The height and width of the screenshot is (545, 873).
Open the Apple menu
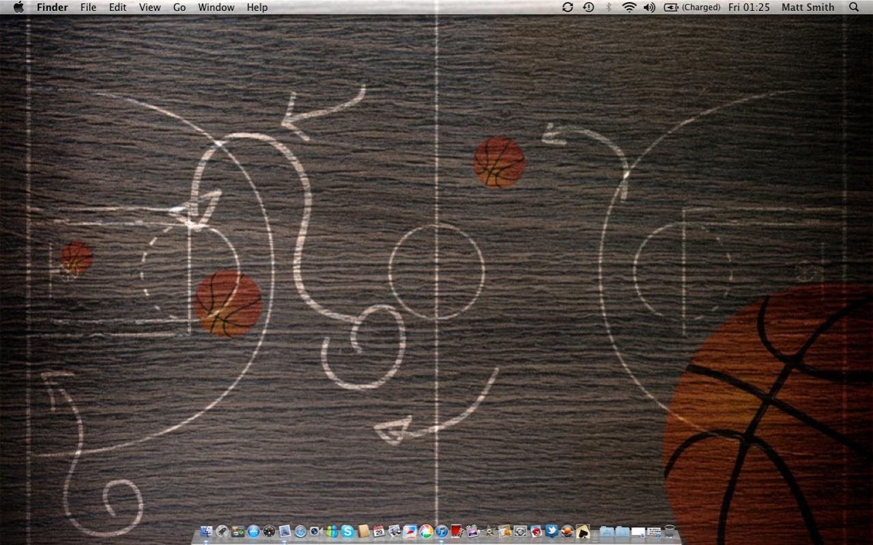18,7
